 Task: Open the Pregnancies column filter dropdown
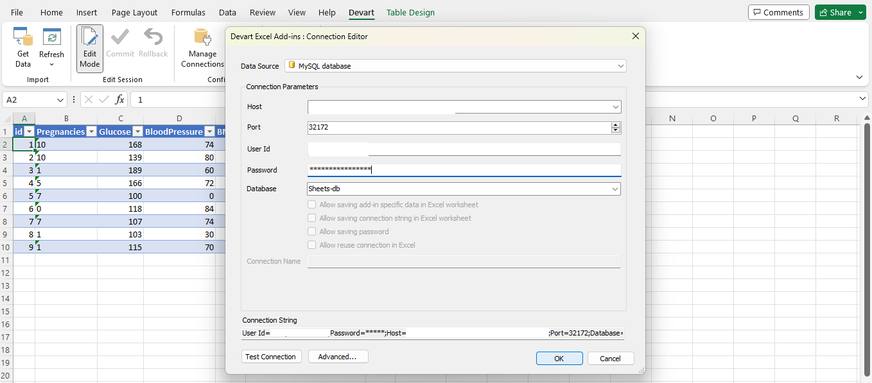[91, 132]
